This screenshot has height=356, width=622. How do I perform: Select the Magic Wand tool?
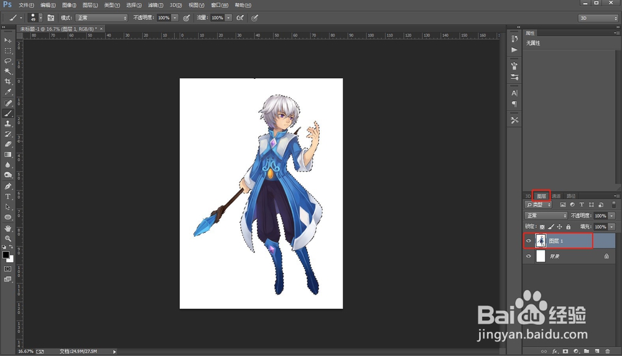click(7, 71)
